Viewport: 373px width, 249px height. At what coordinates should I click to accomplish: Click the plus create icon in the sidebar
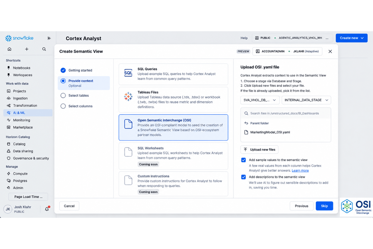click(27, 49)
